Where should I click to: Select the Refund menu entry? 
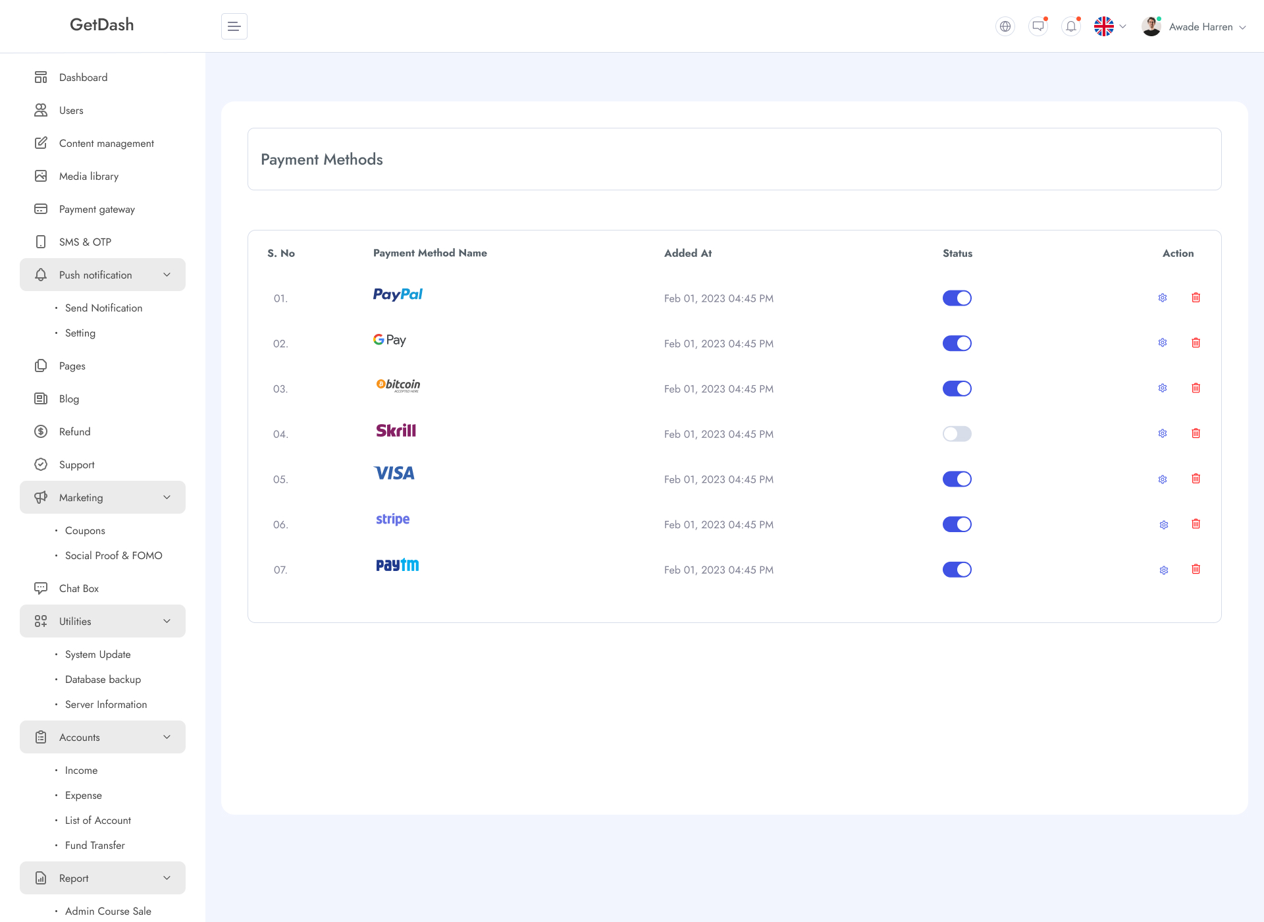pyautogui.click(x=74, y=431)
